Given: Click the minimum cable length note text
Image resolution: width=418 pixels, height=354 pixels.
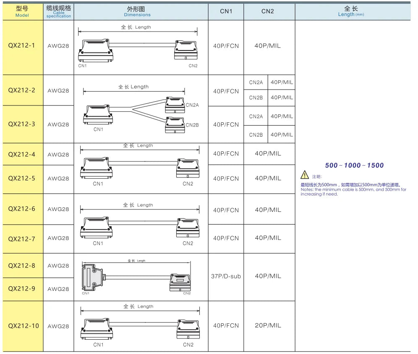Looking at the screenshot, I should pyautogui.click(x=353, y=189).
